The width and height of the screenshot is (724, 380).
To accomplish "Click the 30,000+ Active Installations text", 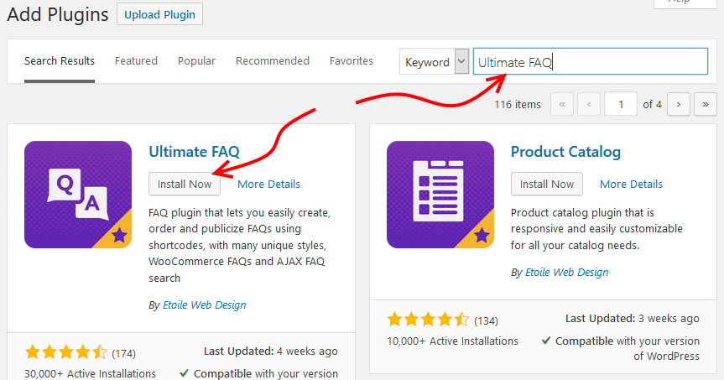I will [x=90, y=373].
